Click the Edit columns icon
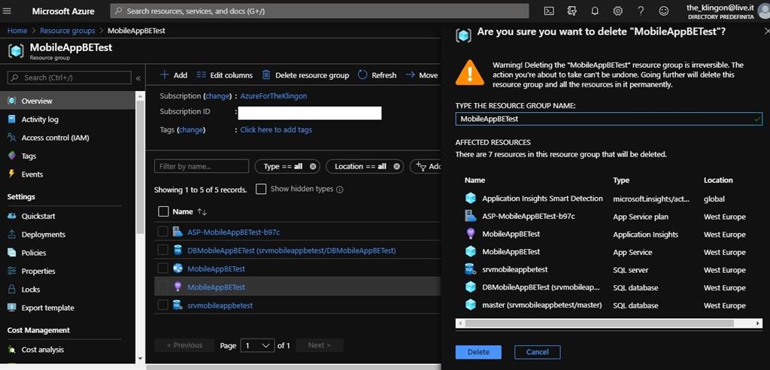Viewport: 770px width, 370px height. point(202,74)
